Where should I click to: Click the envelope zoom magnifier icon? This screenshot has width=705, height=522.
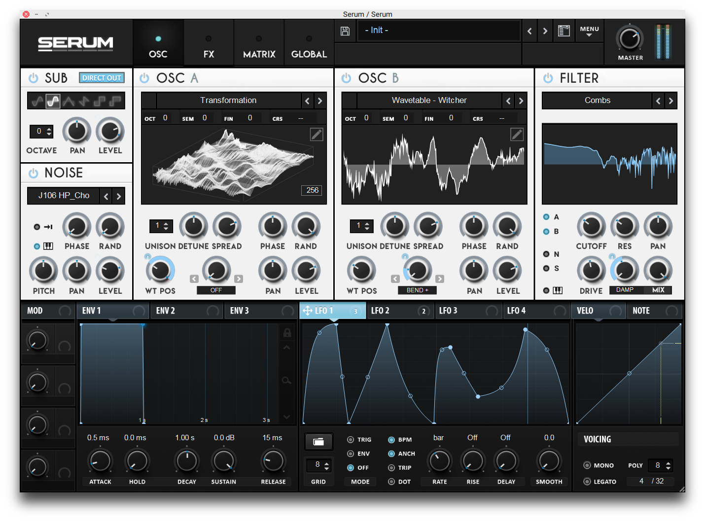[286, 381]
